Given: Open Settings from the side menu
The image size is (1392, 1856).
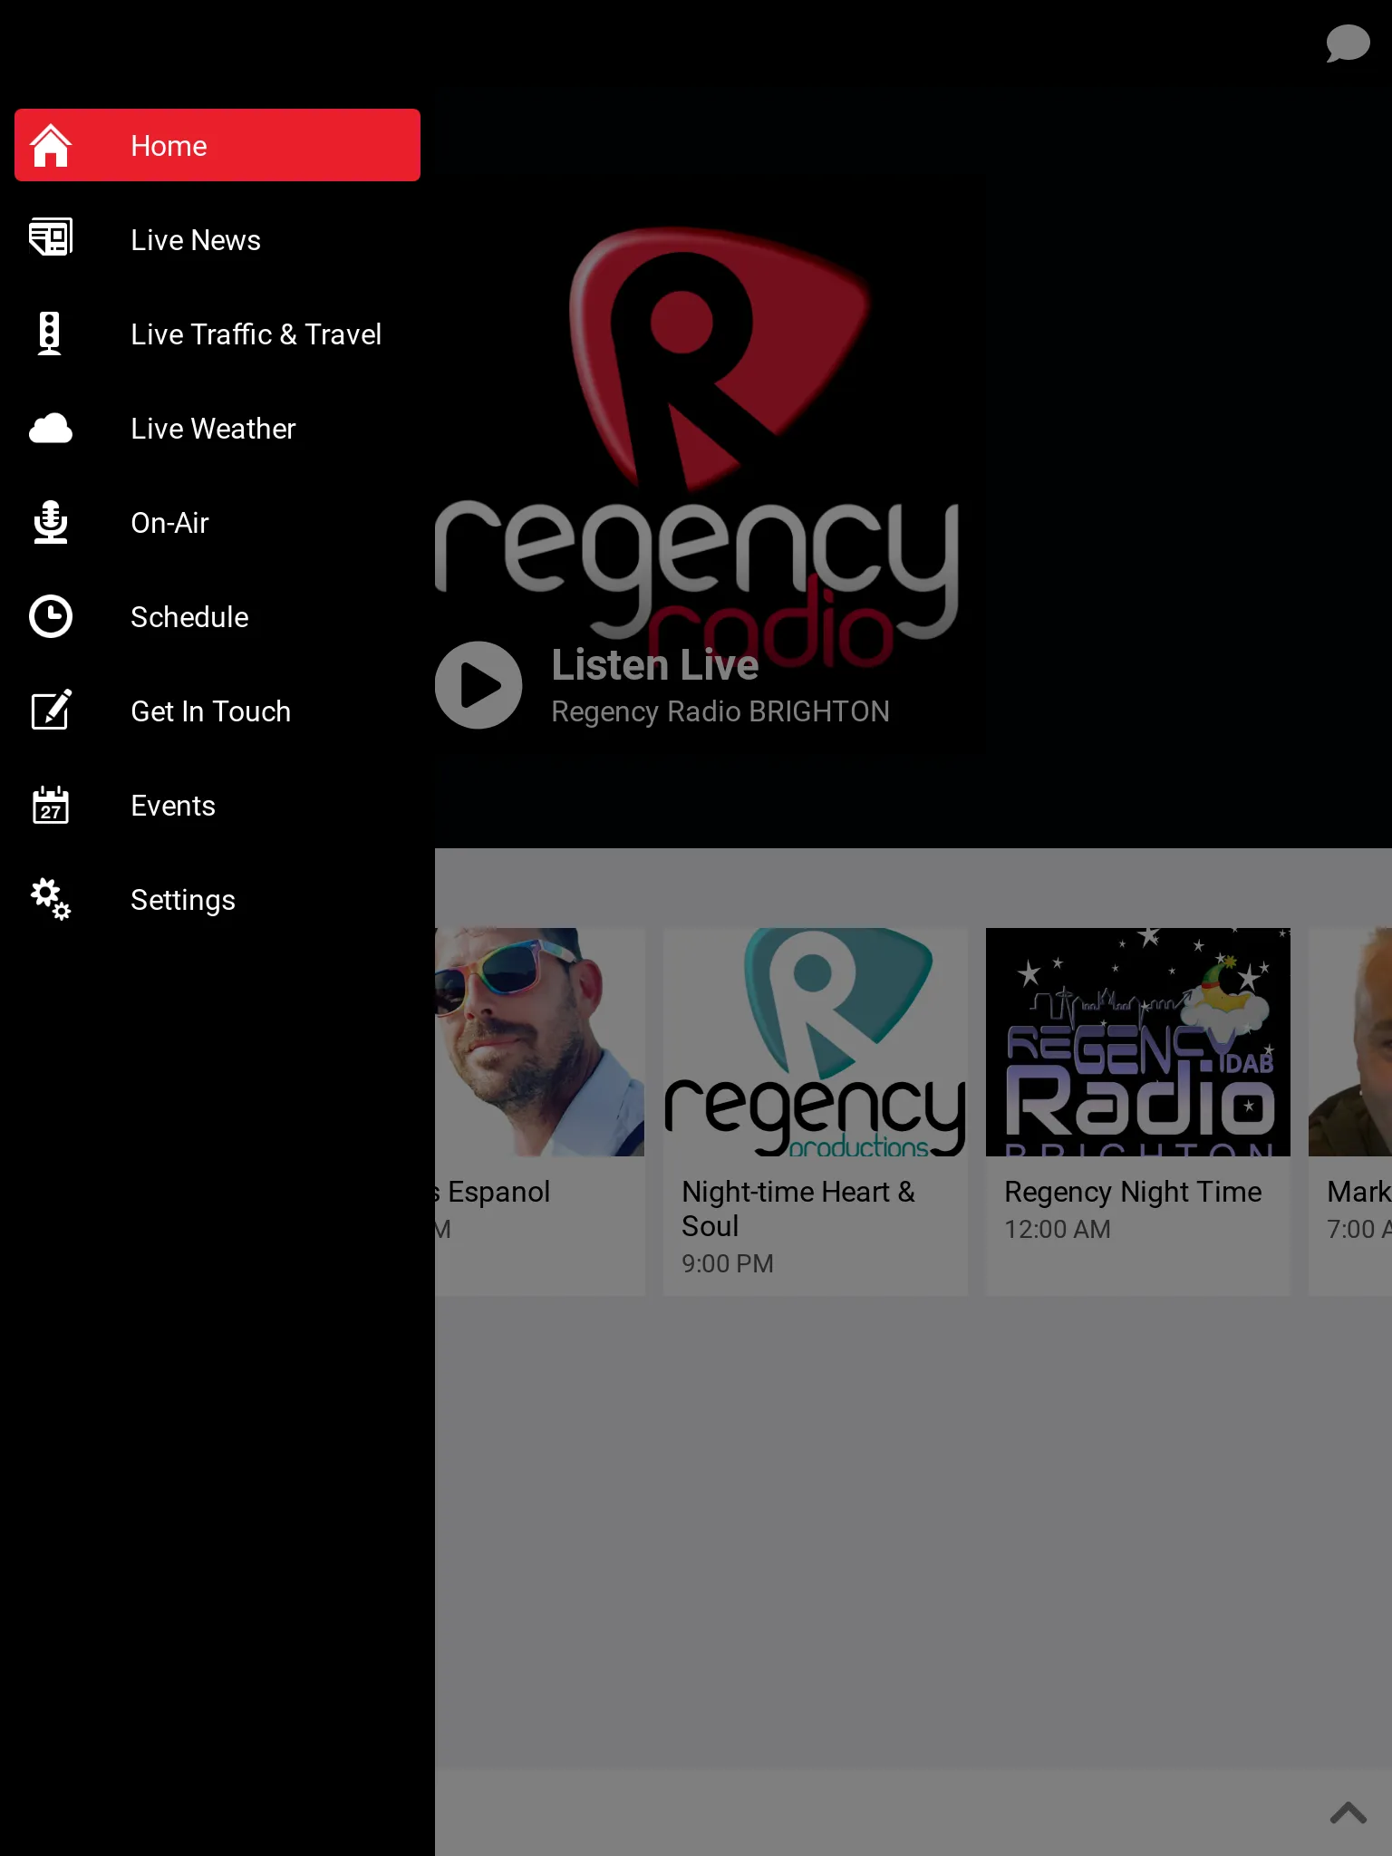Looking at the screenshot, I should pos(217,899).
